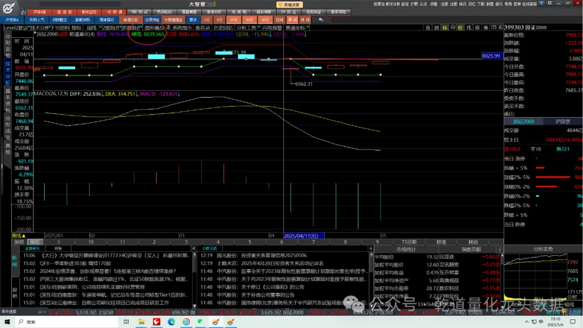The width and height of the screenshot is (583, 328).
Task: Click the 竞 chart tool icon
Action: [428, 28]
